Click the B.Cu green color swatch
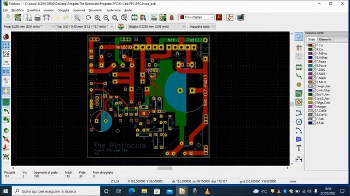 [310, 50]
